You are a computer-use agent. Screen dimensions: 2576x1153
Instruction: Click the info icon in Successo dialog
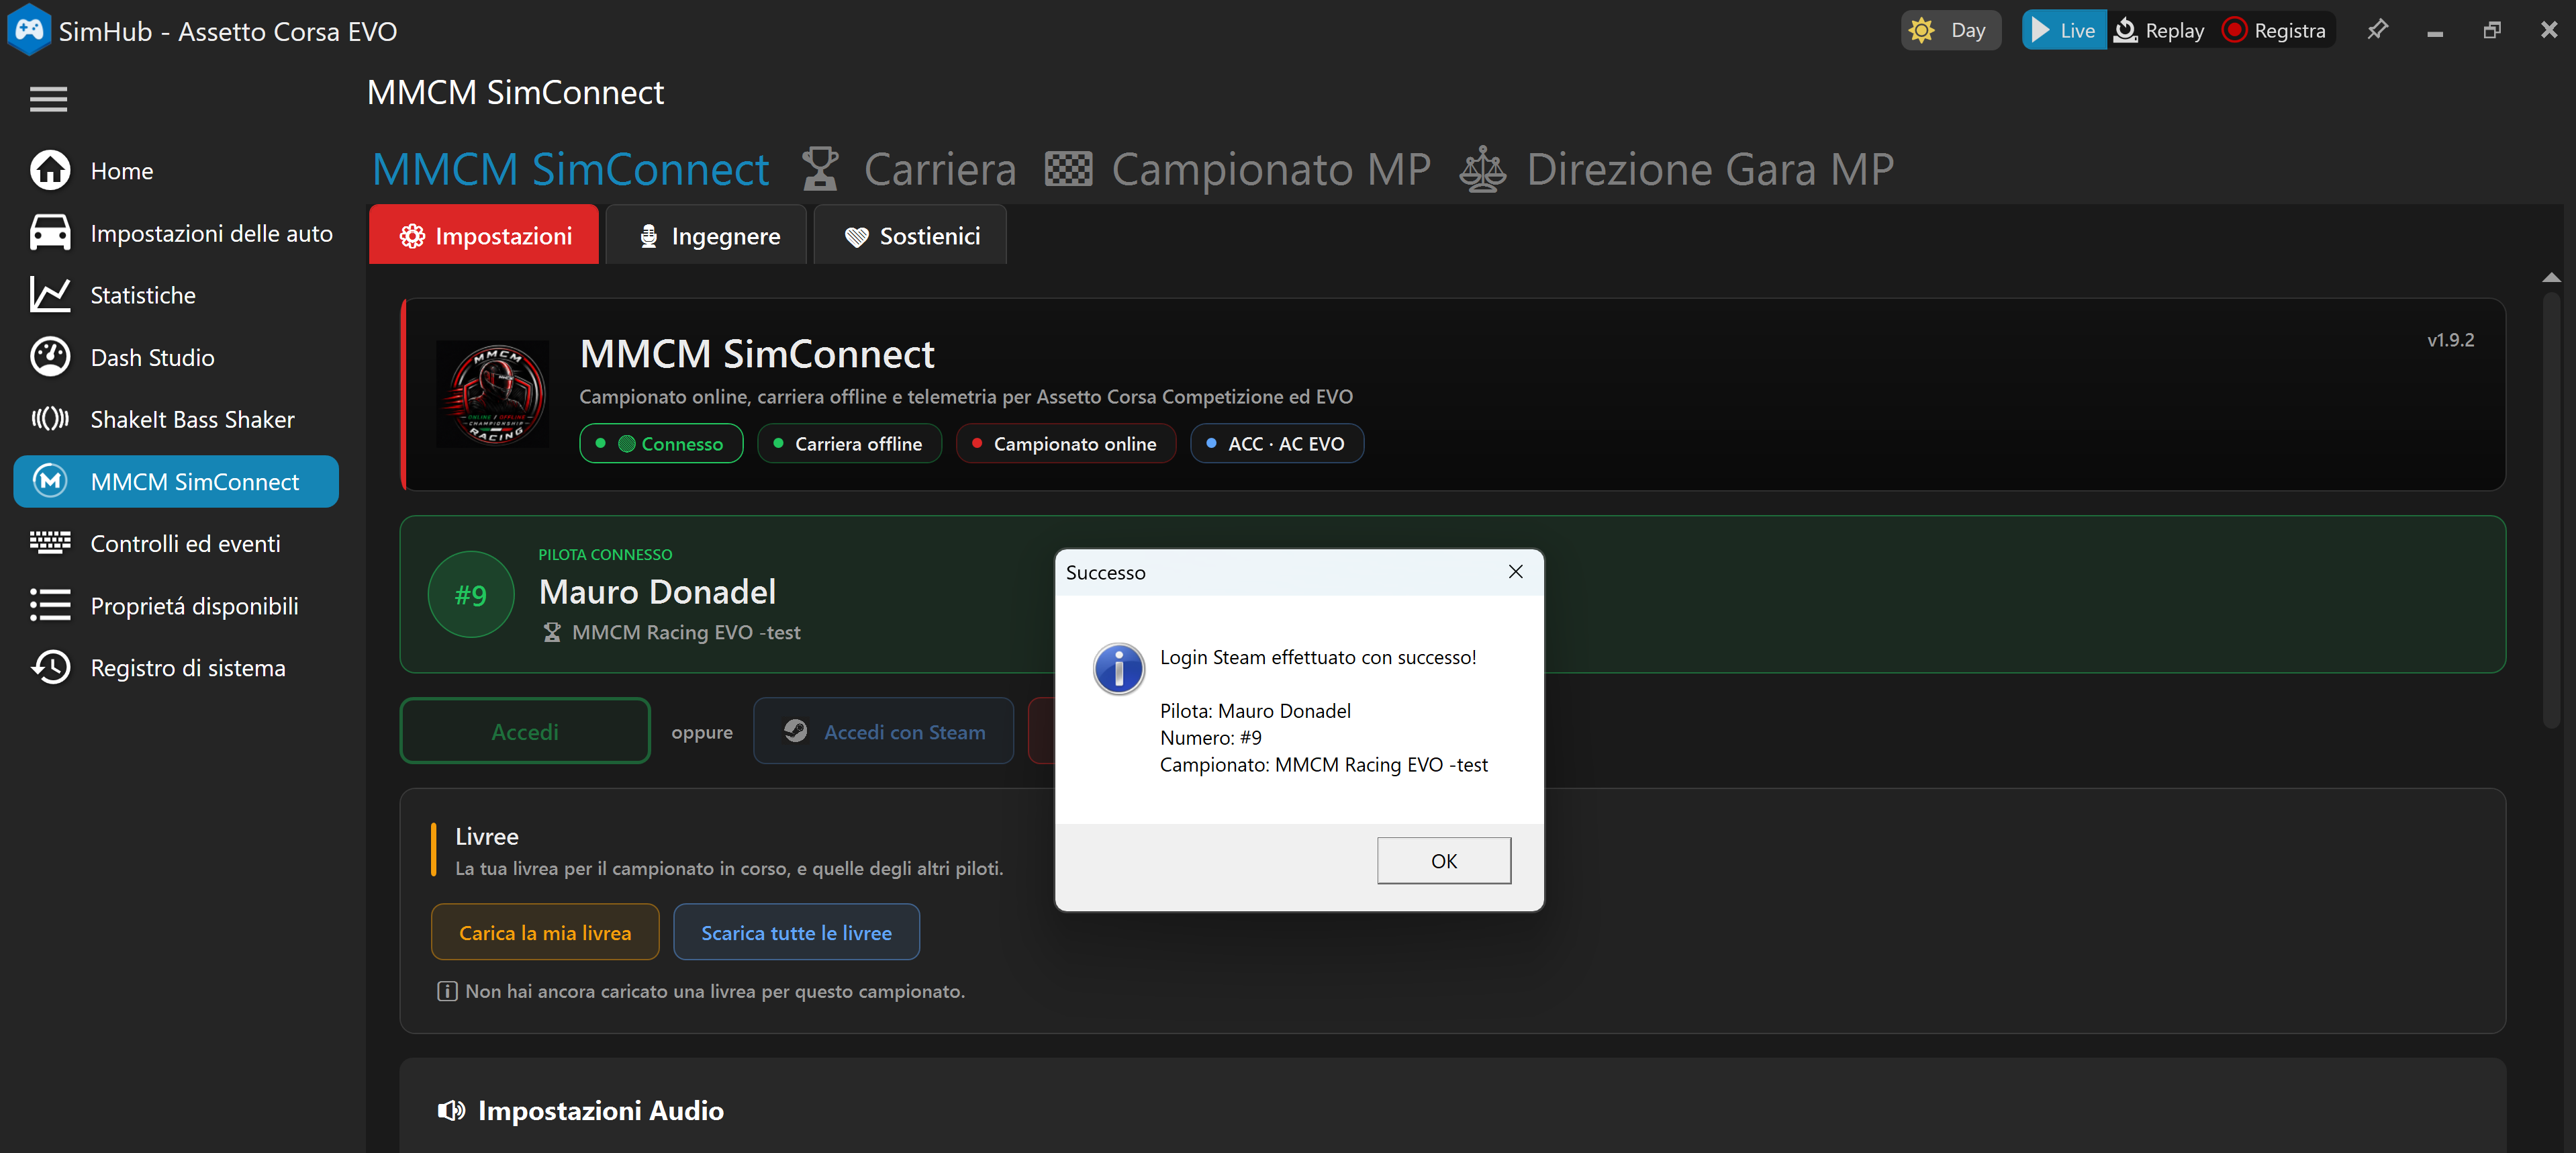[x=1119, y=668]
